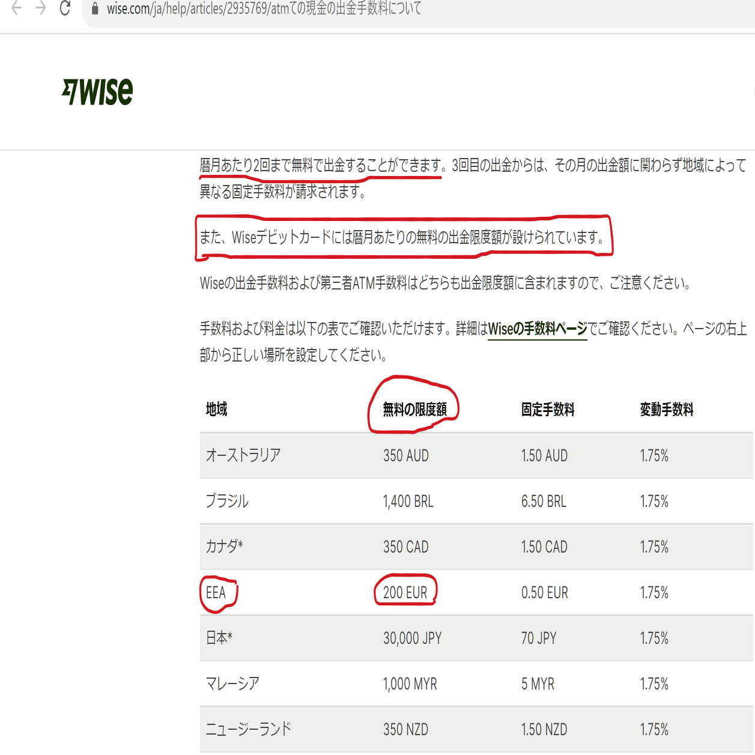Click the 地域 column header
755x755 pixels.
click(x=217, y=410)
